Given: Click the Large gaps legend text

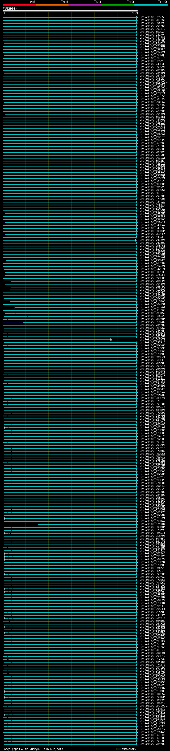Looking at the screenshot, I should 33,749.
